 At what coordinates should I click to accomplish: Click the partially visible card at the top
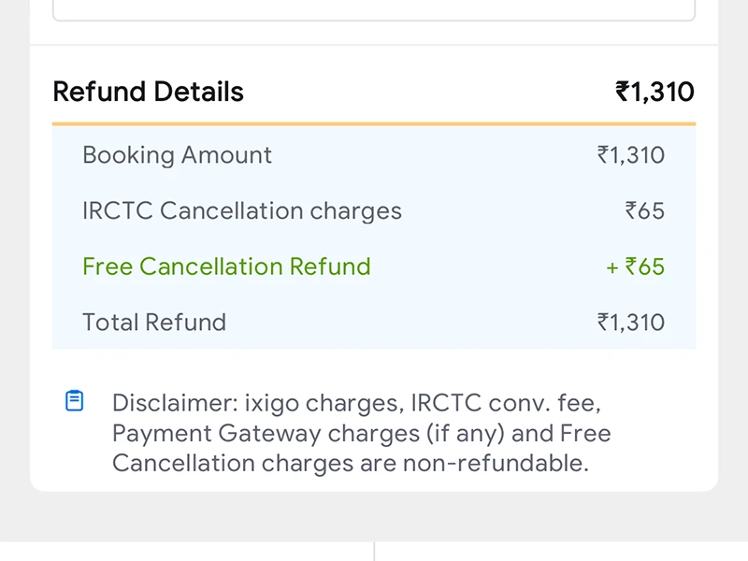374,9
